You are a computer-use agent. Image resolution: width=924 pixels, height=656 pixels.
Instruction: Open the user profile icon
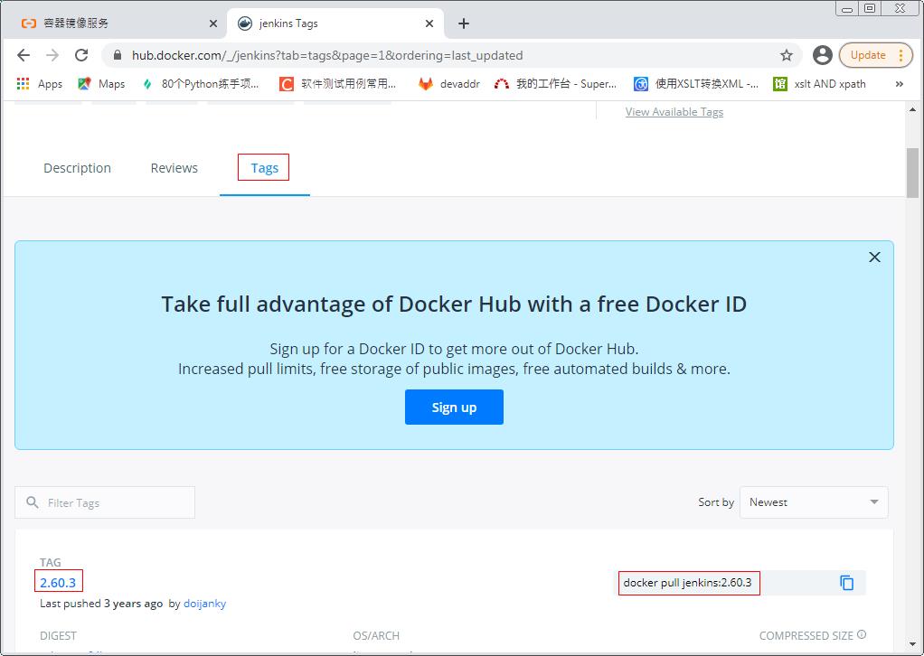coord(822,55)
